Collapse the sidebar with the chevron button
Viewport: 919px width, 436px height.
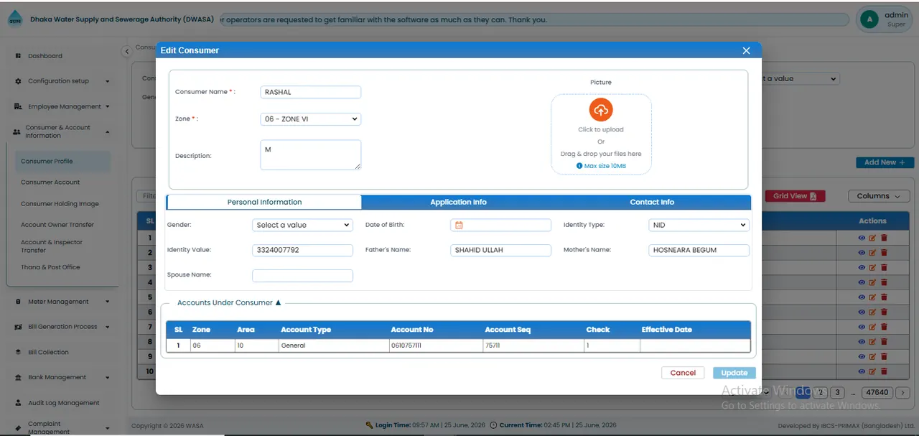tap(127, 51)
